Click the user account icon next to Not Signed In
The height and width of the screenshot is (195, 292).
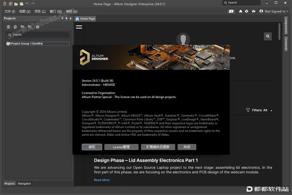pos(261,11)
